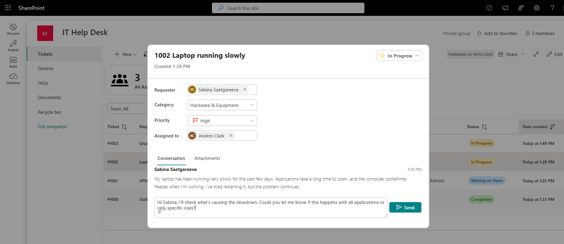Viewport: 564px width, 244px height.
Task: Click the 1002 Laptop running slowly title
Action: tap(200, 55)
